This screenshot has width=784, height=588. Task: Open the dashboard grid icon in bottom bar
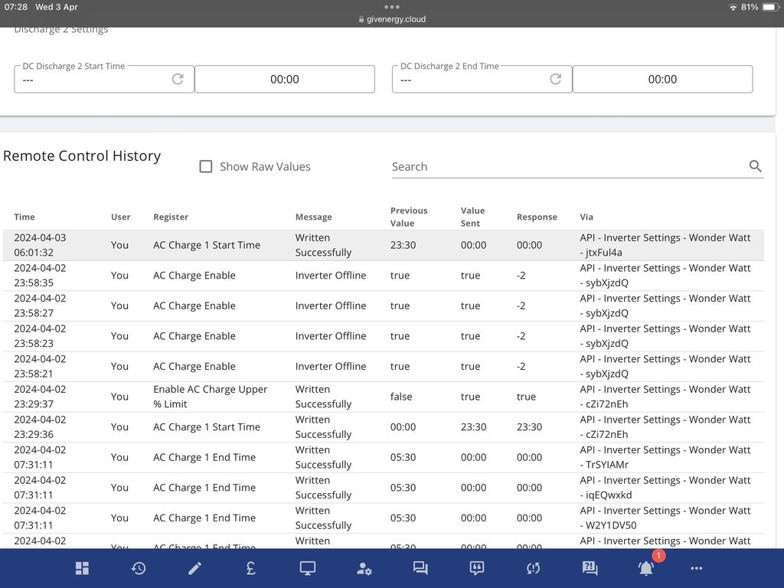pos(82,568)
